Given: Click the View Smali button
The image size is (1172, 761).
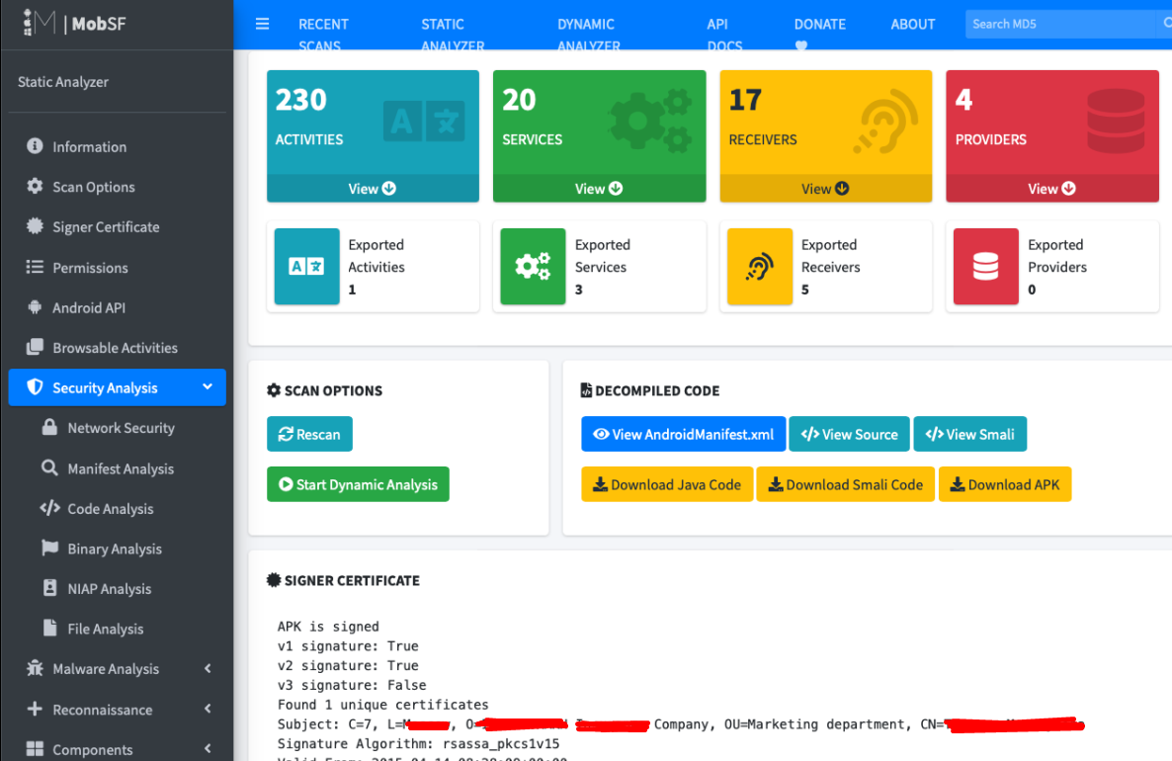Looking at the screenshot, I should point(969,434).
